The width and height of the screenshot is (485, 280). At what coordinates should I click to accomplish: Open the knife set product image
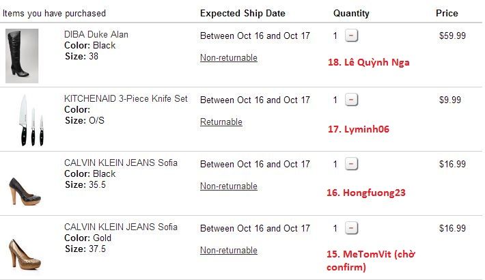[x=32, y=120]
